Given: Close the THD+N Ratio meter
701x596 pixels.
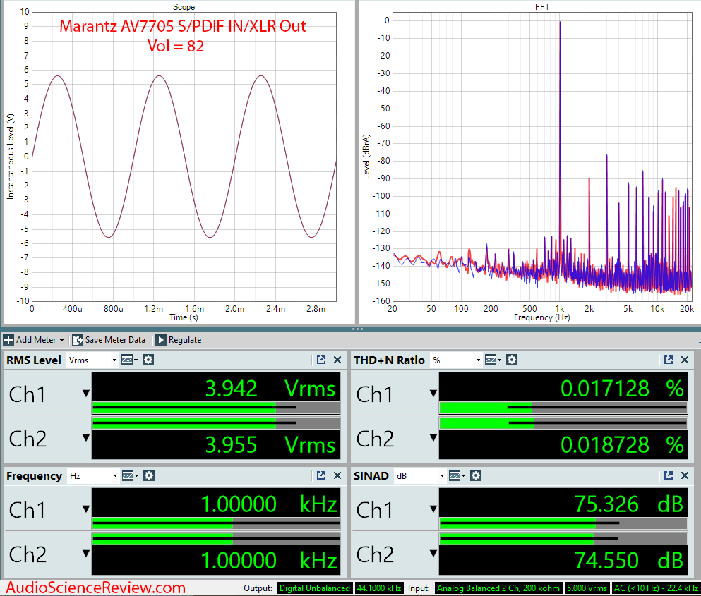Looking at the screenshot, I should pos(685,360).
